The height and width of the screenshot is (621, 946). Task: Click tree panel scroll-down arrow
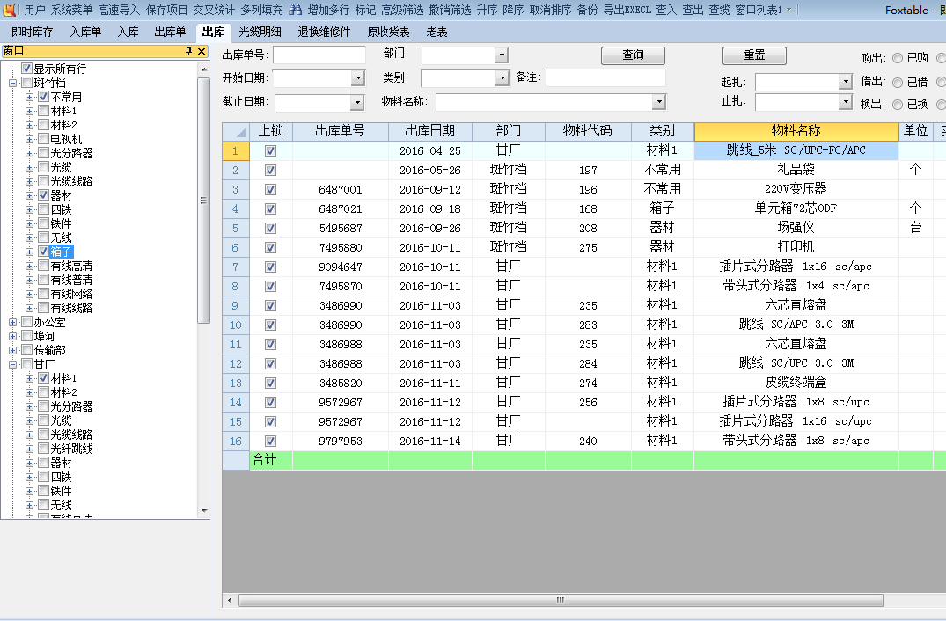point(204,511)
